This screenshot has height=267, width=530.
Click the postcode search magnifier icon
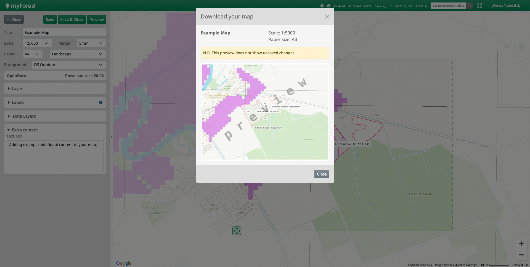point(469,6)
